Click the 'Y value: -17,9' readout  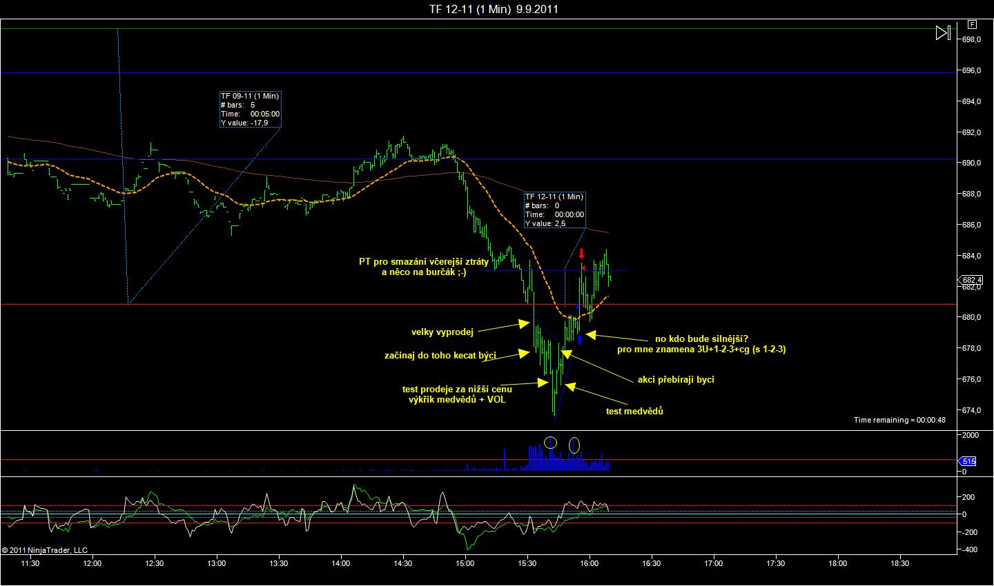click(244, 123)
